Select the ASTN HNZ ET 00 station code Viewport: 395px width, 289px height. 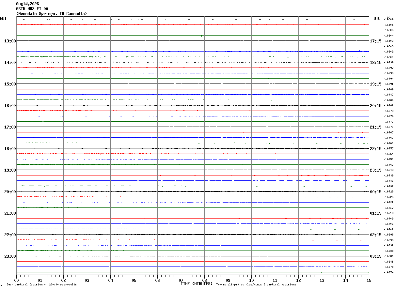32,9
